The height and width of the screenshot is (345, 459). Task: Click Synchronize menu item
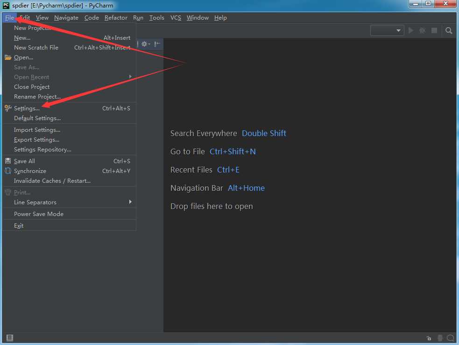(x=69, y=171)
